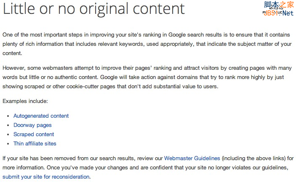Click the bullet beside Scraped content
This screenshot has height=182, width=296.
click(9, 135)
